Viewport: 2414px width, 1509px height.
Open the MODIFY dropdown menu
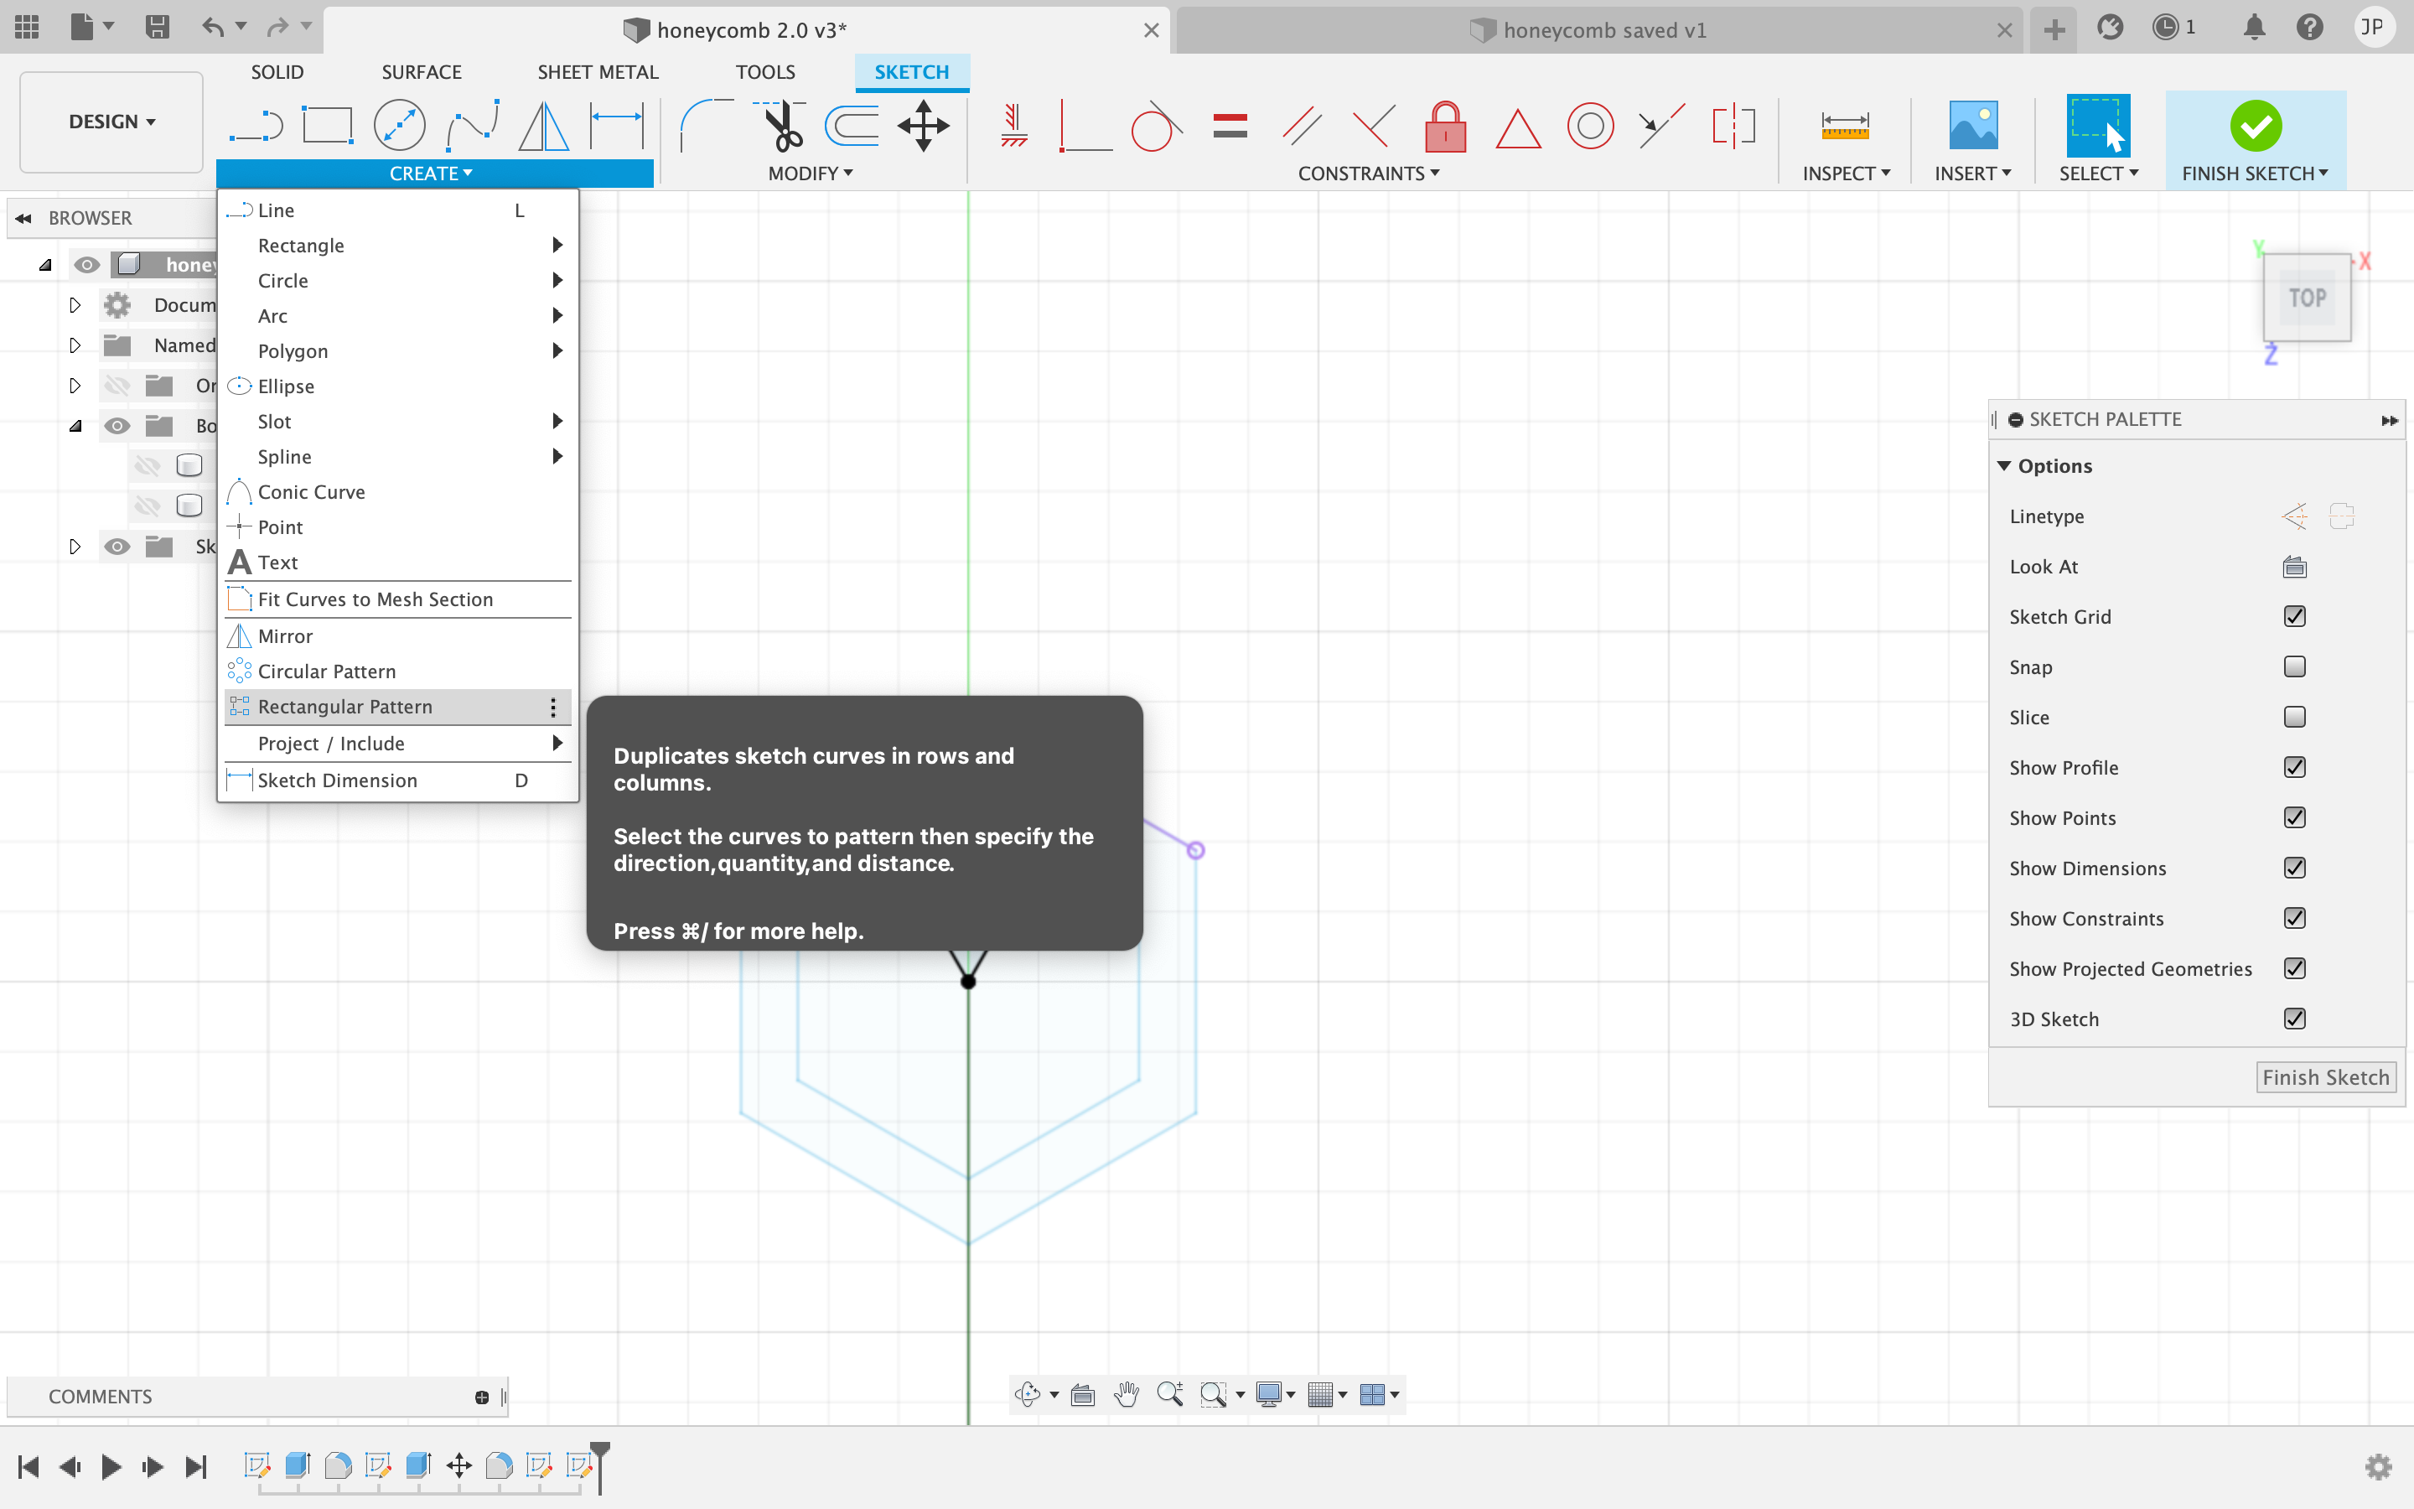pos(810,174)
